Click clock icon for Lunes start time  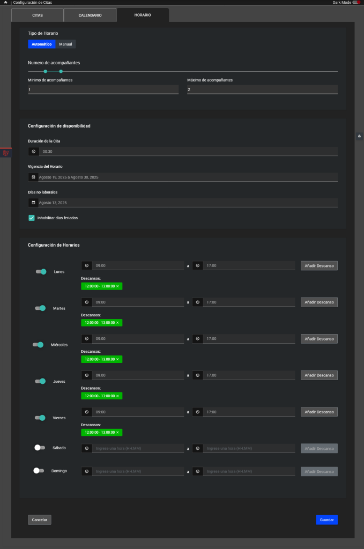pyautogui.click(x=86, y=265)
